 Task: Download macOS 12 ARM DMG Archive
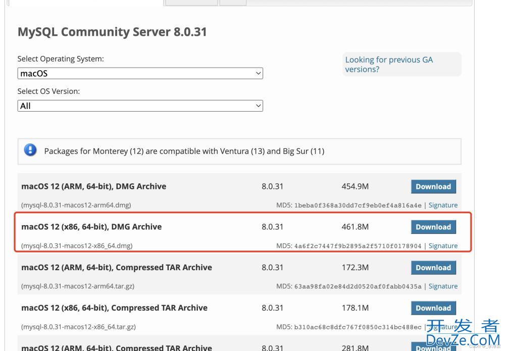(x=433, y=186)
